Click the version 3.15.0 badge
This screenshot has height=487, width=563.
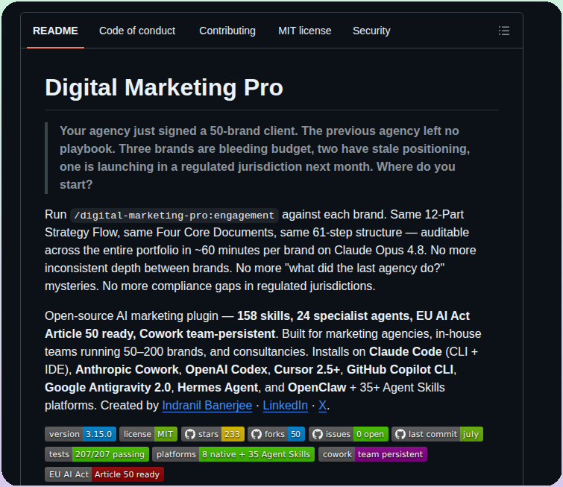[81, 434]
